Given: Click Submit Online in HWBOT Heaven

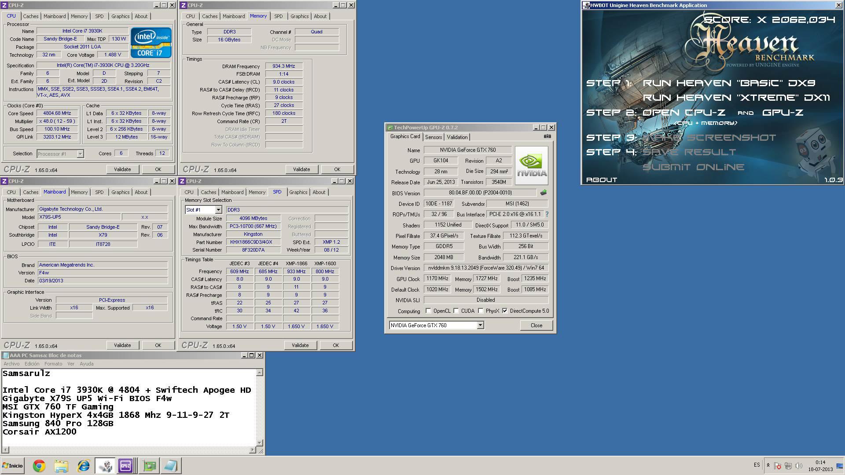Looking at the screenshot, I should 694,167.
